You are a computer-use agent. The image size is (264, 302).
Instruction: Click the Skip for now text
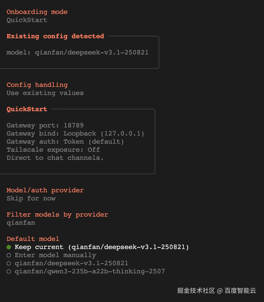point(31,198)
